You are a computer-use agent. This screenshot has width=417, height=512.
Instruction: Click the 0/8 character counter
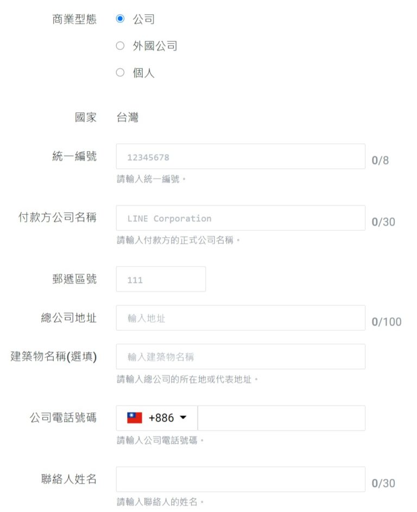tap(380, 159)
